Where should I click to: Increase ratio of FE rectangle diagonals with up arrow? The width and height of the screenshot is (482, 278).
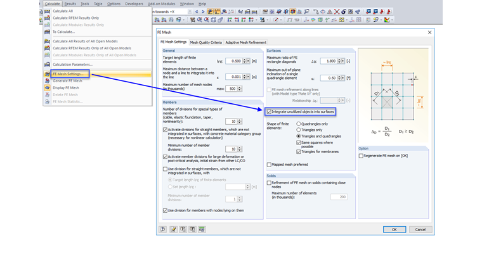click(x=339, y=60)
